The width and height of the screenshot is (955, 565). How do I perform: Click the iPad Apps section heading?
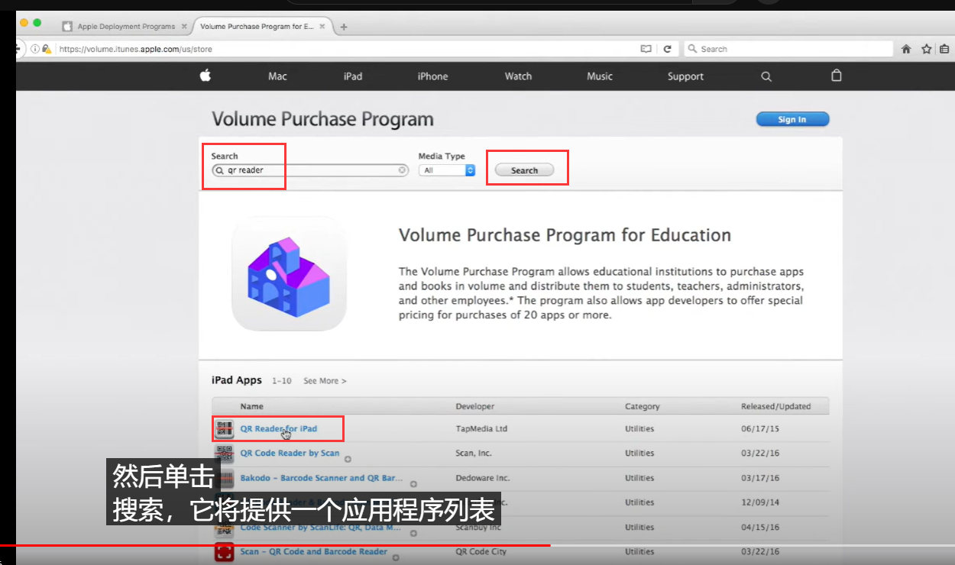tap(237, 380)
